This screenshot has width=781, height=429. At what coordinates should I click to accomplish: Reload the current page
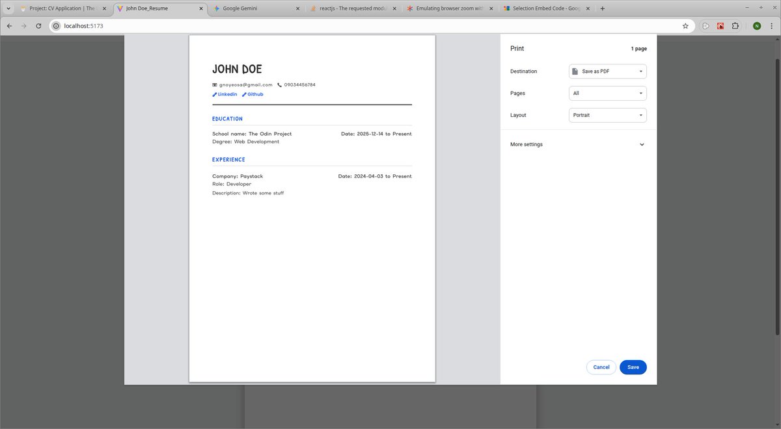point(38,26)
